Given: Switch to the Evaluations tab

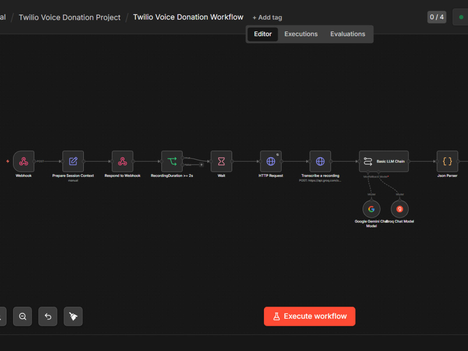Looking at the screenshot, I should (x=348, y=34).
